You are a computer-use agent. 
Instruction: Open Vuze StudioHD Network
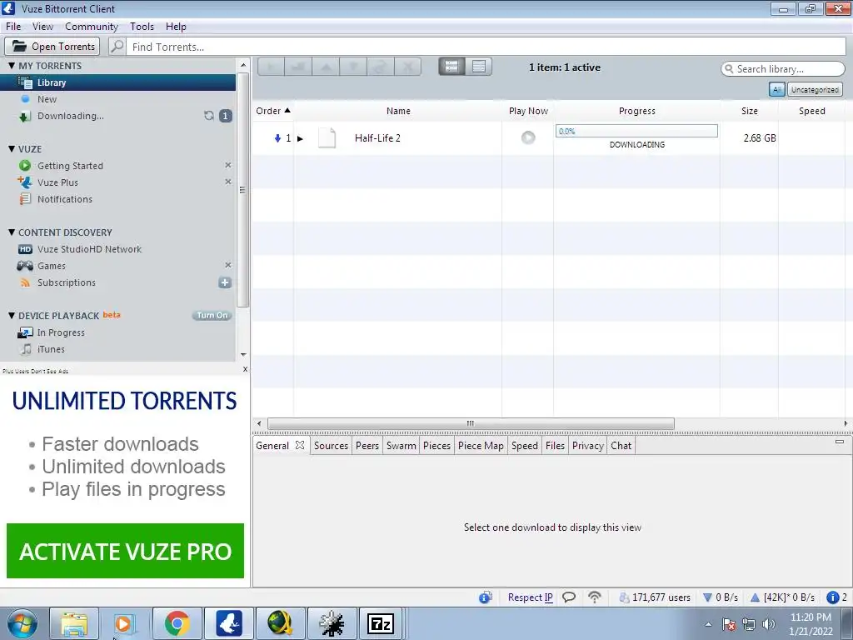click(89, 249)
